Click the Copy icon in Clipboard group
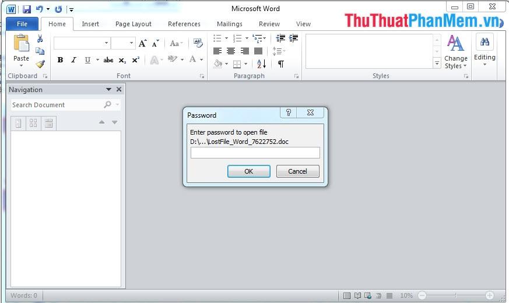The width and height of the screenshot is (509, 303). point(40,51)
